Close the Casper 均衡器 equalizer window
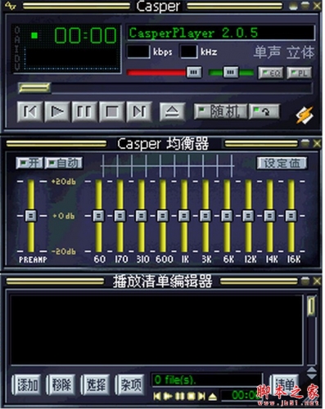The image size is (325, 409). click(x=317, y=143)
